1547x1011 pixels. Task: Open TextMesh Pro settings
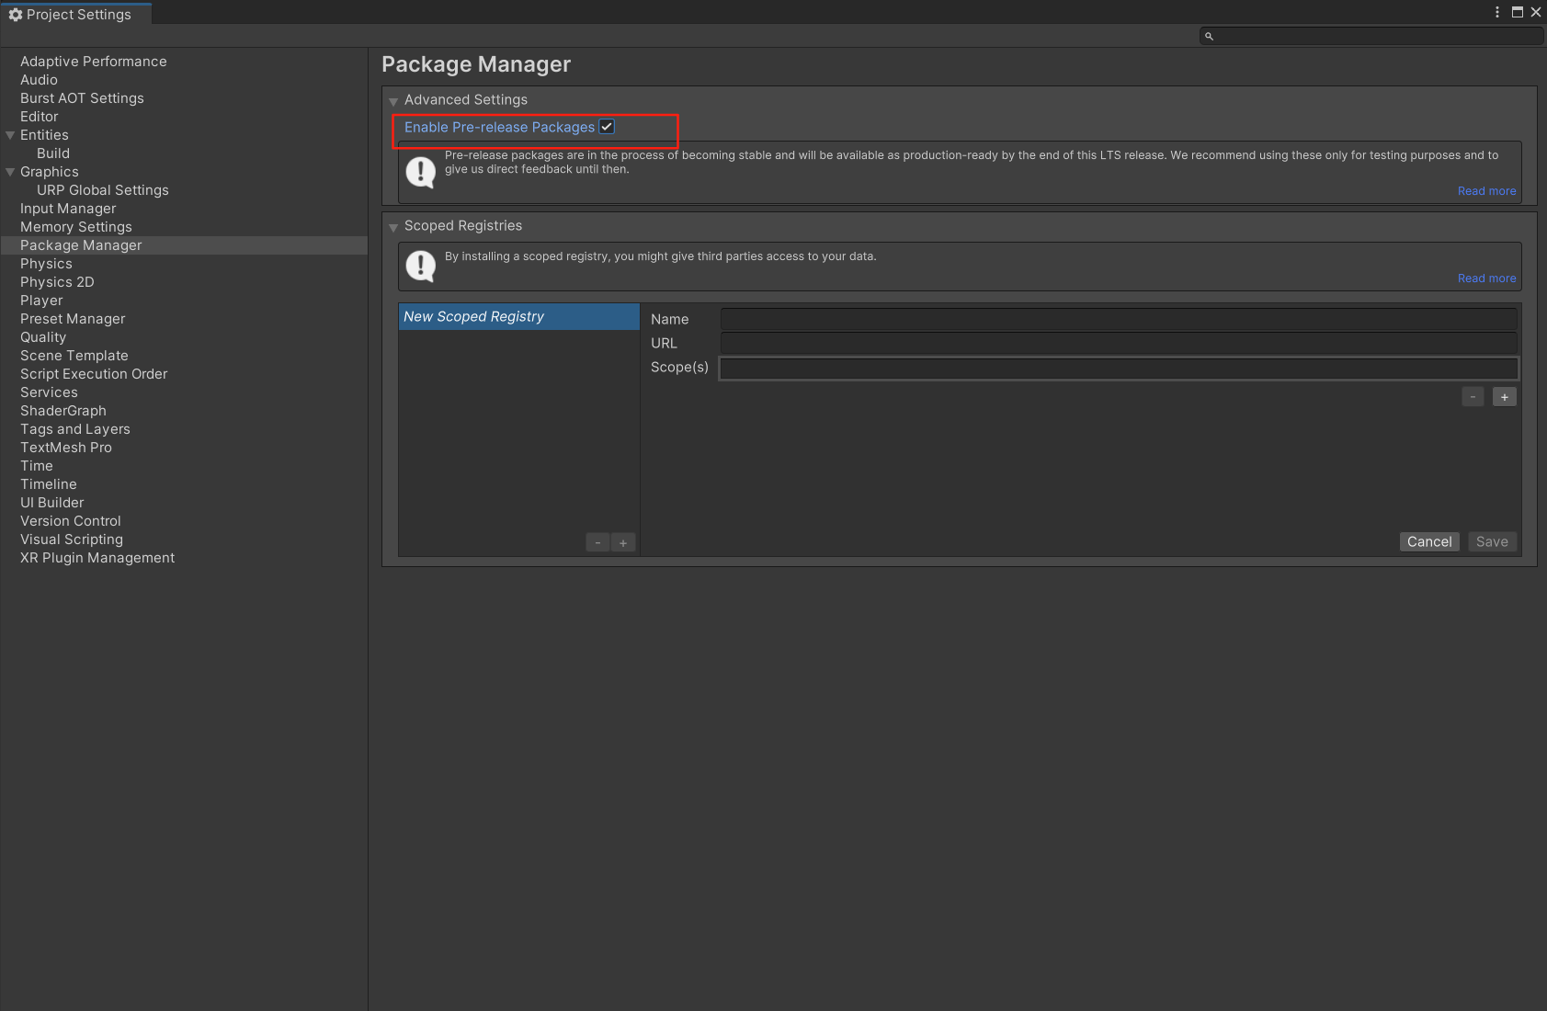(66, 448)
